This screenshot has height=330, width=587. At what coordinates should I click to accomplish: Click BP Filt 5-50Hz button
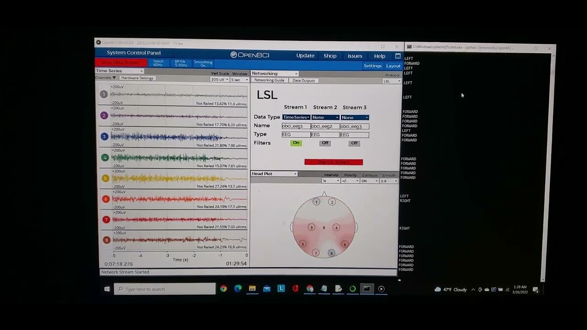180,63
